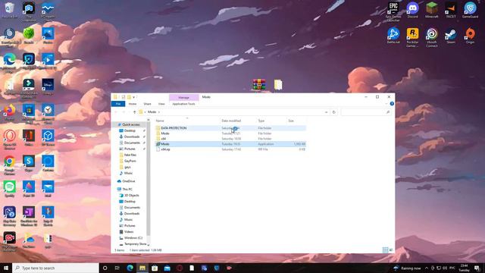485x273 pixels.
Task: Open the Application Tools ribbon tab
Action: pyautogui.click(x=183, y=104)
